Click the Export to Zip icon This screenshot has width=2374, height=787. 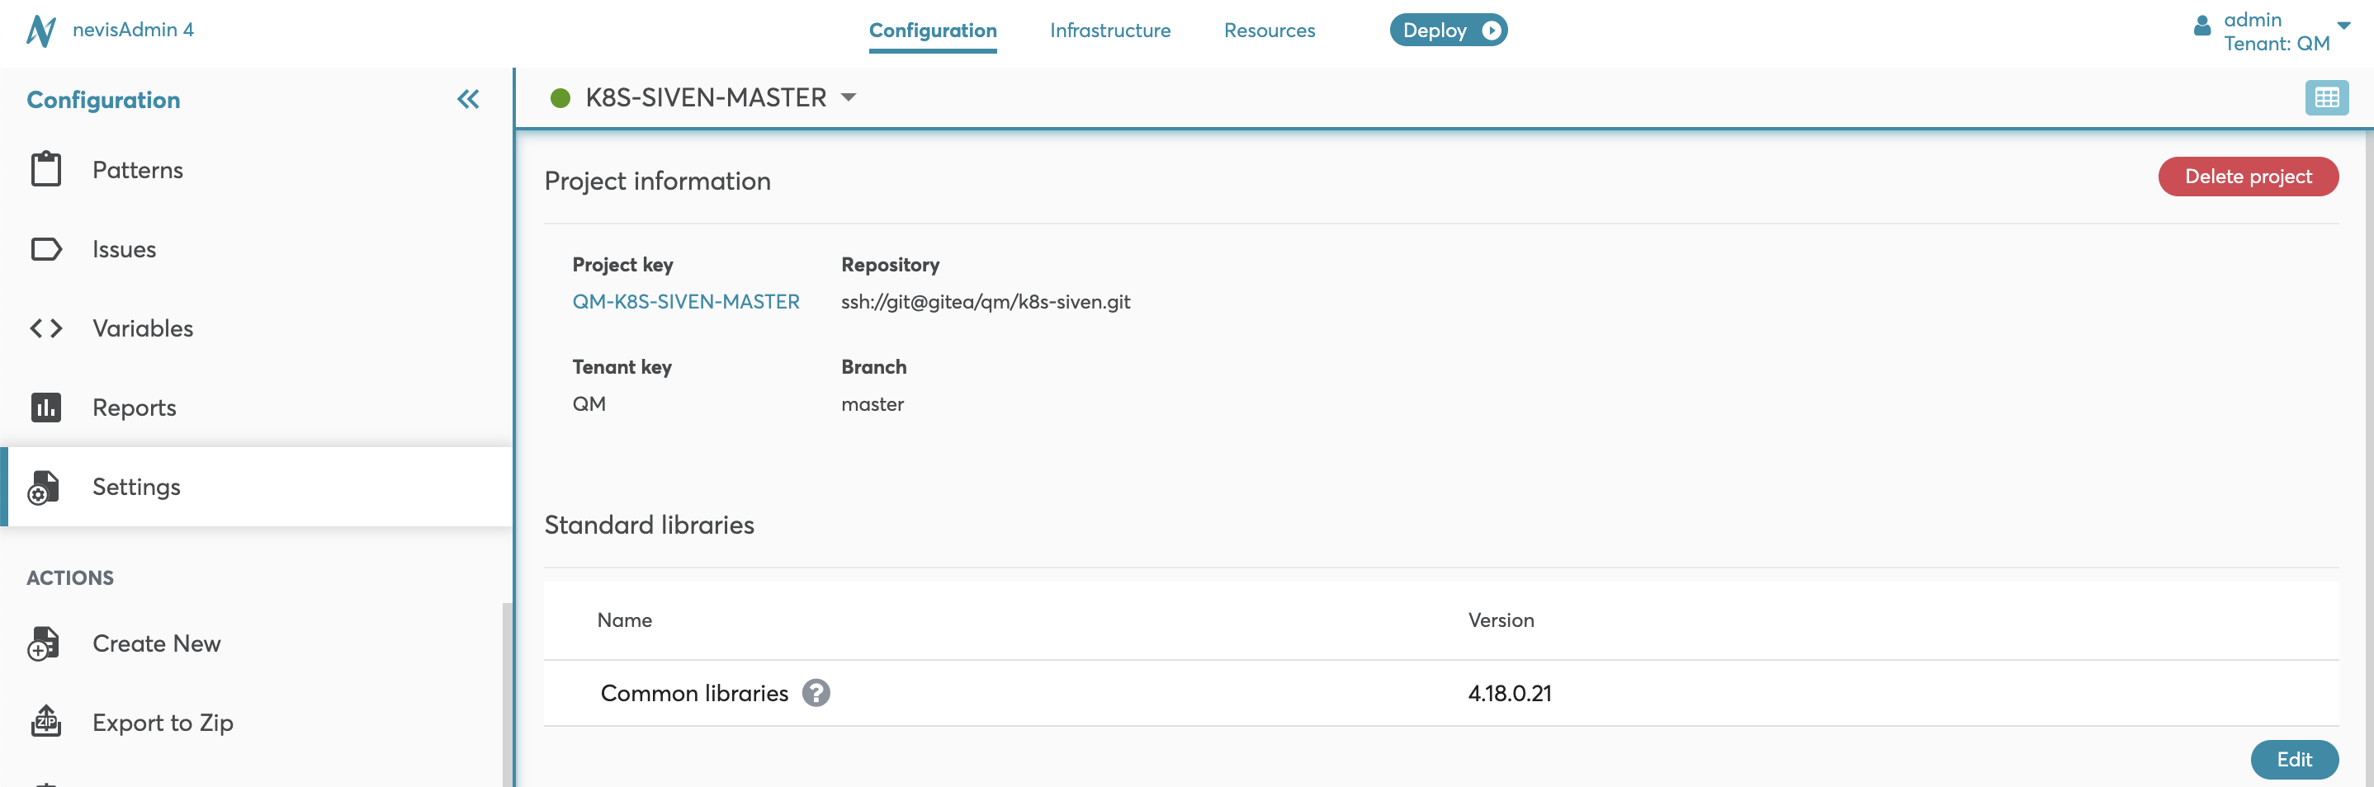tap(46, 722)
